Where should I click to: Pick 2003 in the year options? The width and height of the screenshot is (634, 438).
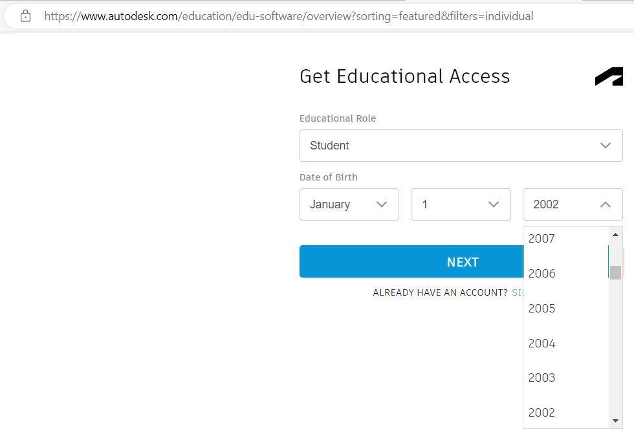pyautogui.click(x=542, y=378)
